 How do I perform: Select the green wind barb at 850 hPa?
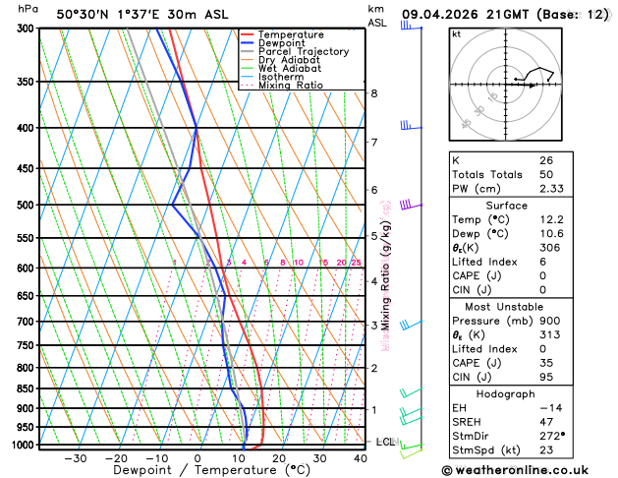pos(411,392)
